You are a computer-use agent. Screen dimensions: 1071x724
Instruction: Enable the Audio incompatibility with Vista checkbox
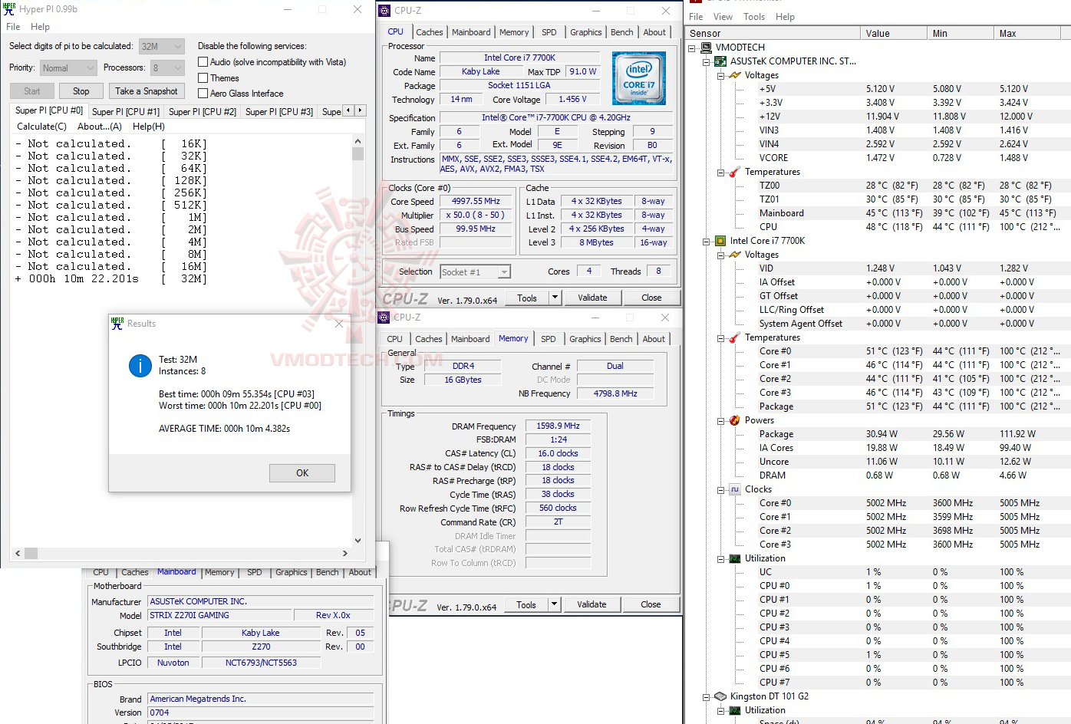pos(203,62)
